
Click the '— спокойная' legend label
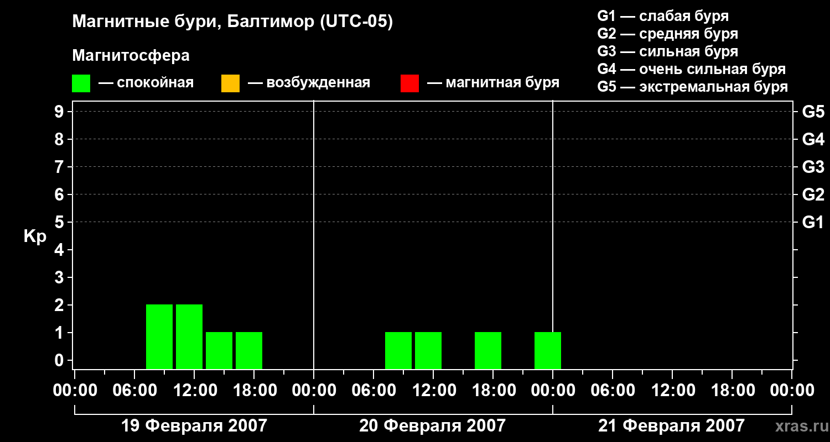coord(146,83)
